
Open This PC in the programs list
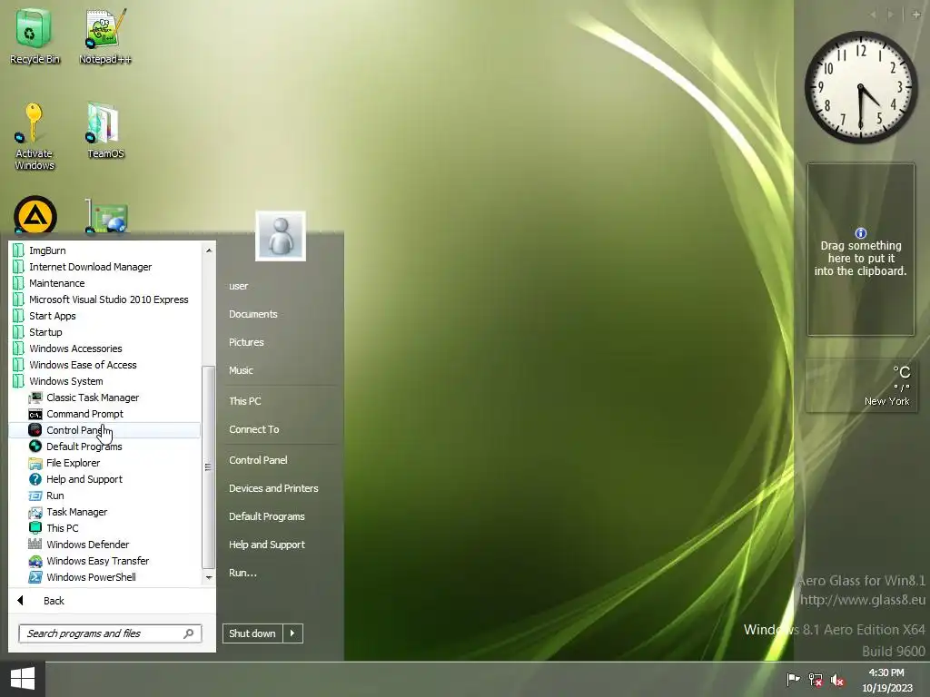coord(63,528)
